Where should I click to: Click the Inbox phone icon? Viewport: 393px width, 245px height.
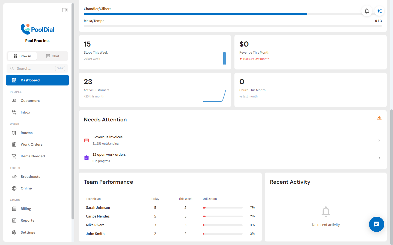pos(14,112)
